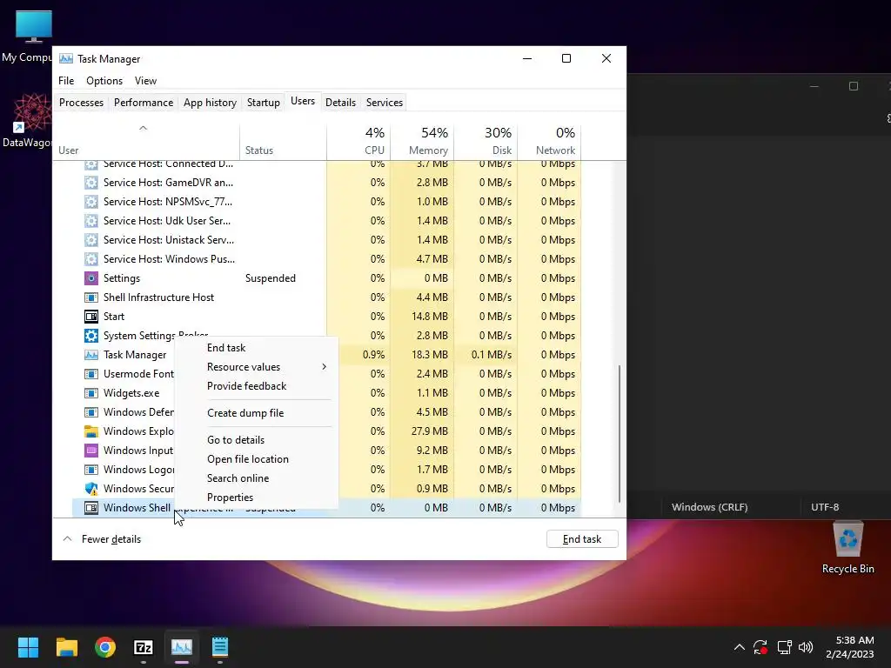Open the View menu
891x668 pixels.
coord(145,81)
